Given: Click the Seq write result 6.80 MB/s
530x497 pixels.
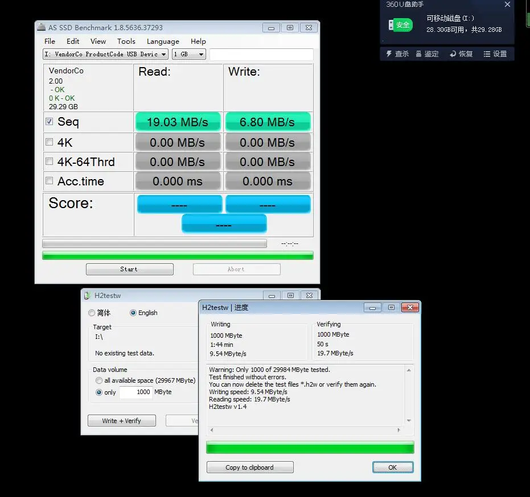Looking at the screenshot, I should point(268,122).
